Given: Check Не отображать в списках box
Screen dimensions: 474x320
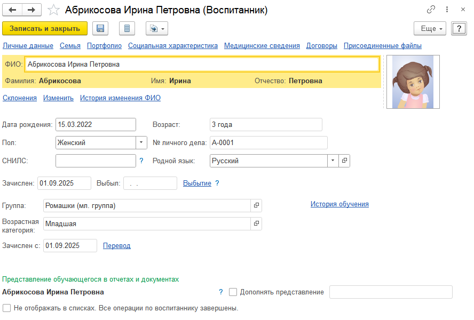Looking at the screenshot, I should point(6,308).
